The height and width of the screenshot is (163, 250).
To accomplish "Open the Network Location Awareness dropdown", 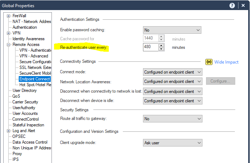I will click(173, 81).
